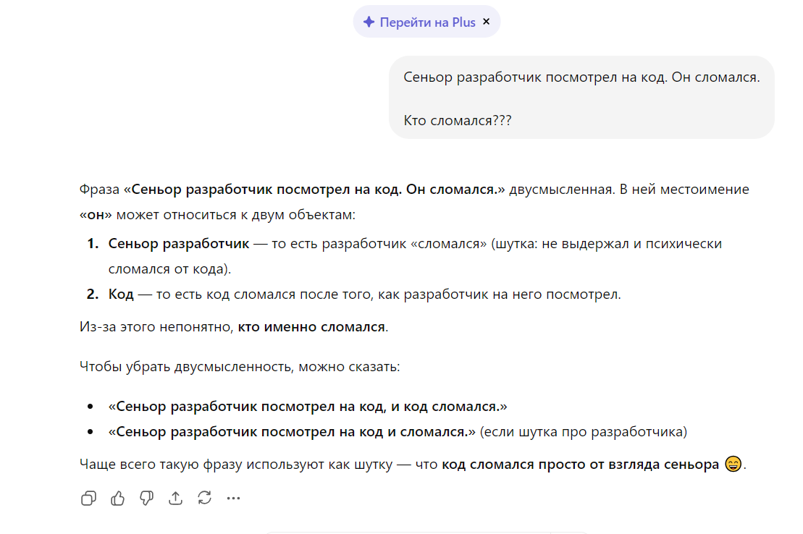Give the response a thumbs down
Screen dimensions: 803x534
146,498
